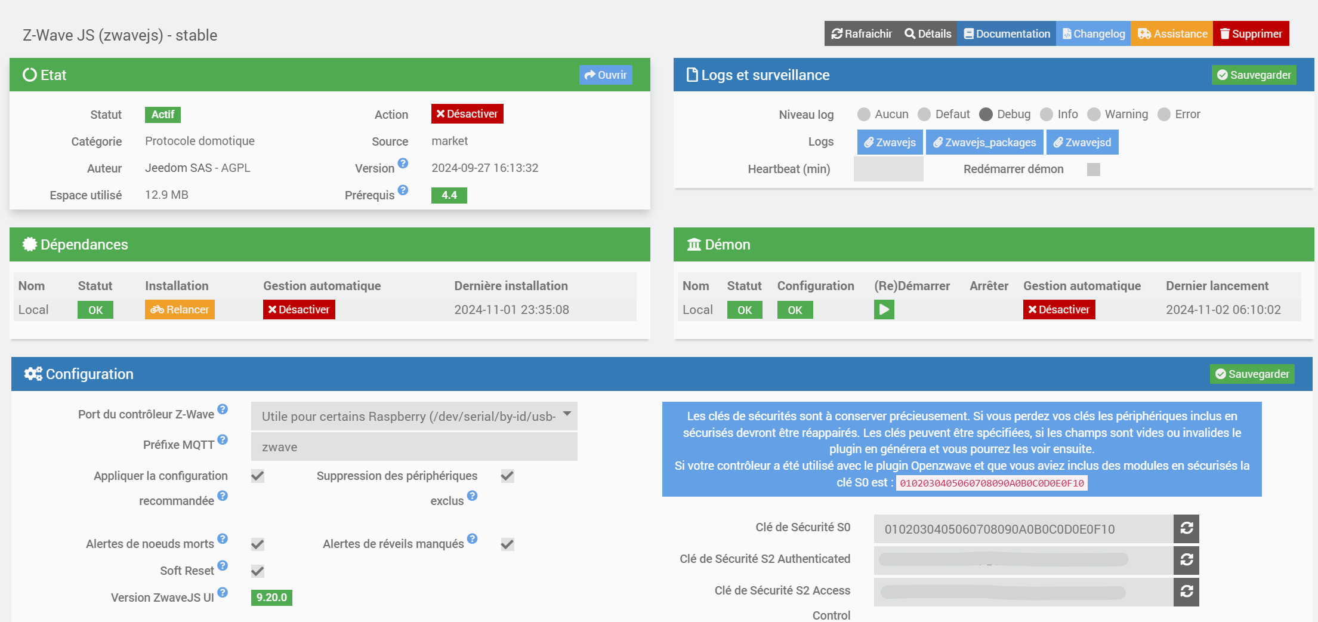This screenshot has height=622, width=1318.
Task: Click the S2 Access Control key field
Action: click(1023, 592)
